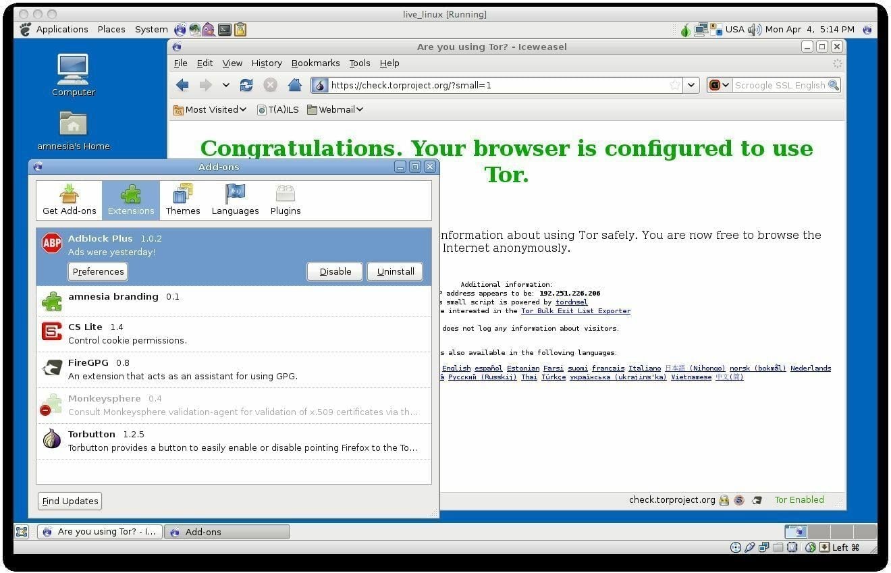Click the Adblock Plus ABP icon
The image size is (891, 573).
point(52,243)
